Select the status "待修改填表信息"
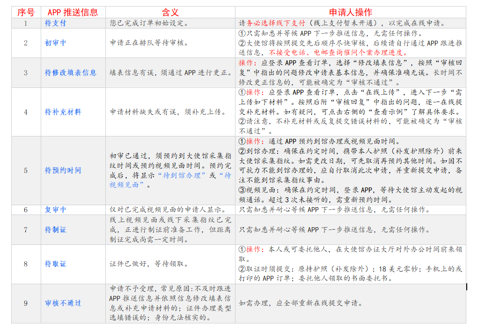This screenshot has height=330, width=478. pyautogui.click(x=70, y=73)
